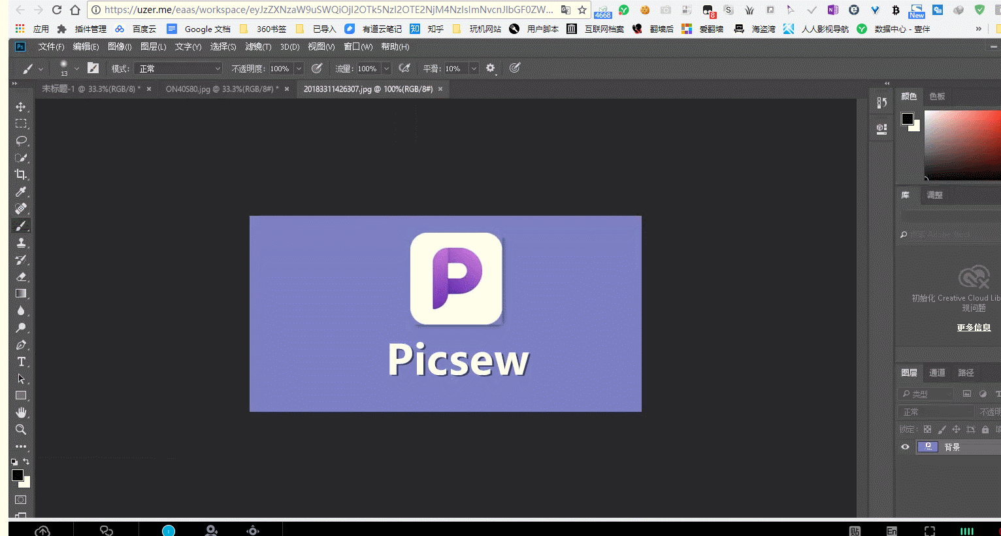Select the Move tool
The image size is (1001, 536).
click(21, 107)
